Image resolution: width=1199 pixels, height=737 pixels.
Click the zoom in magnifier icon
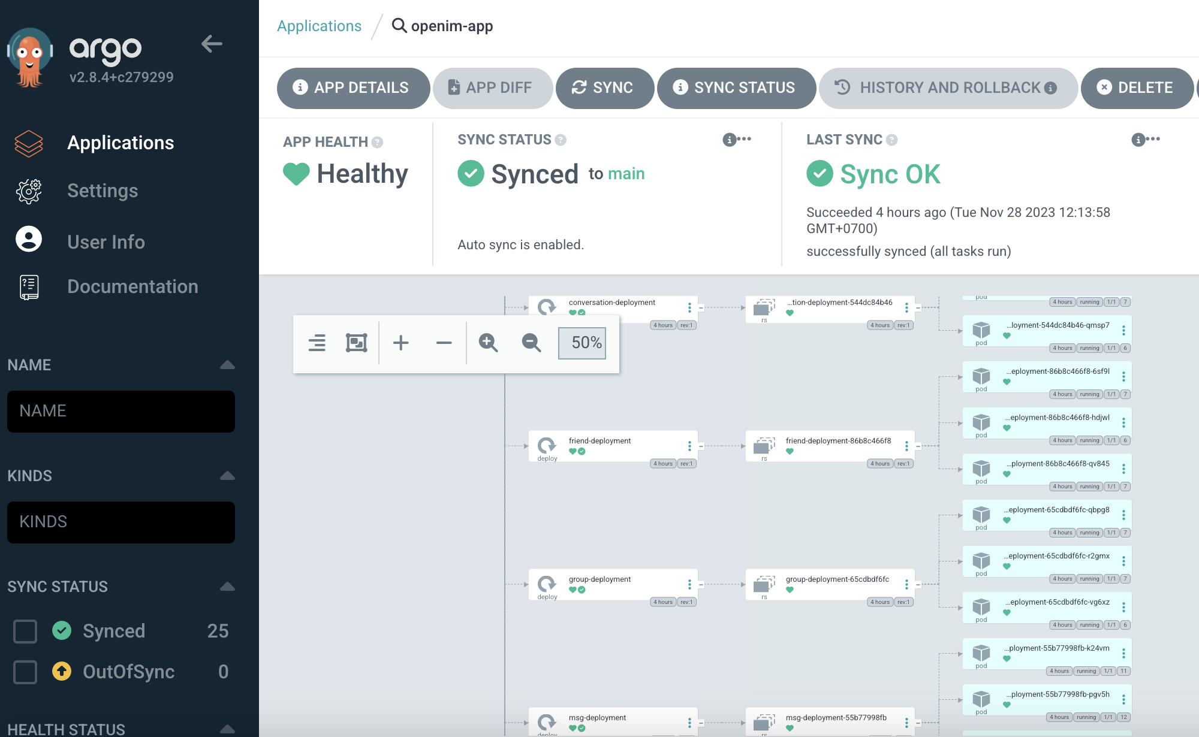click(x=488, y=343)
